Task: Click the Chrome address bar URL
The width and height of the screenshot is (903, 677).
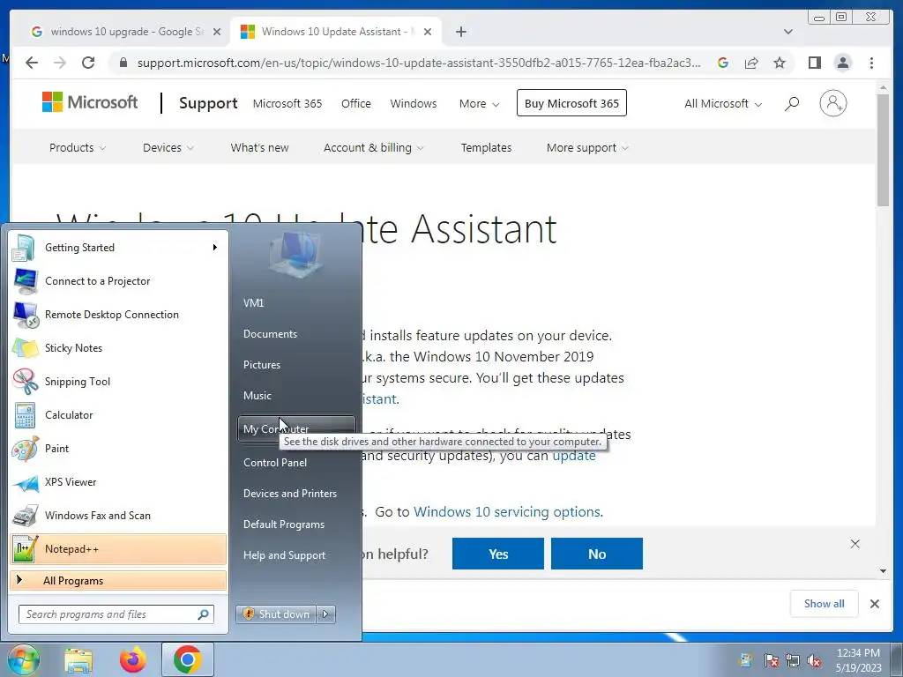Action: pyautogui.click(x=419, y=63)
